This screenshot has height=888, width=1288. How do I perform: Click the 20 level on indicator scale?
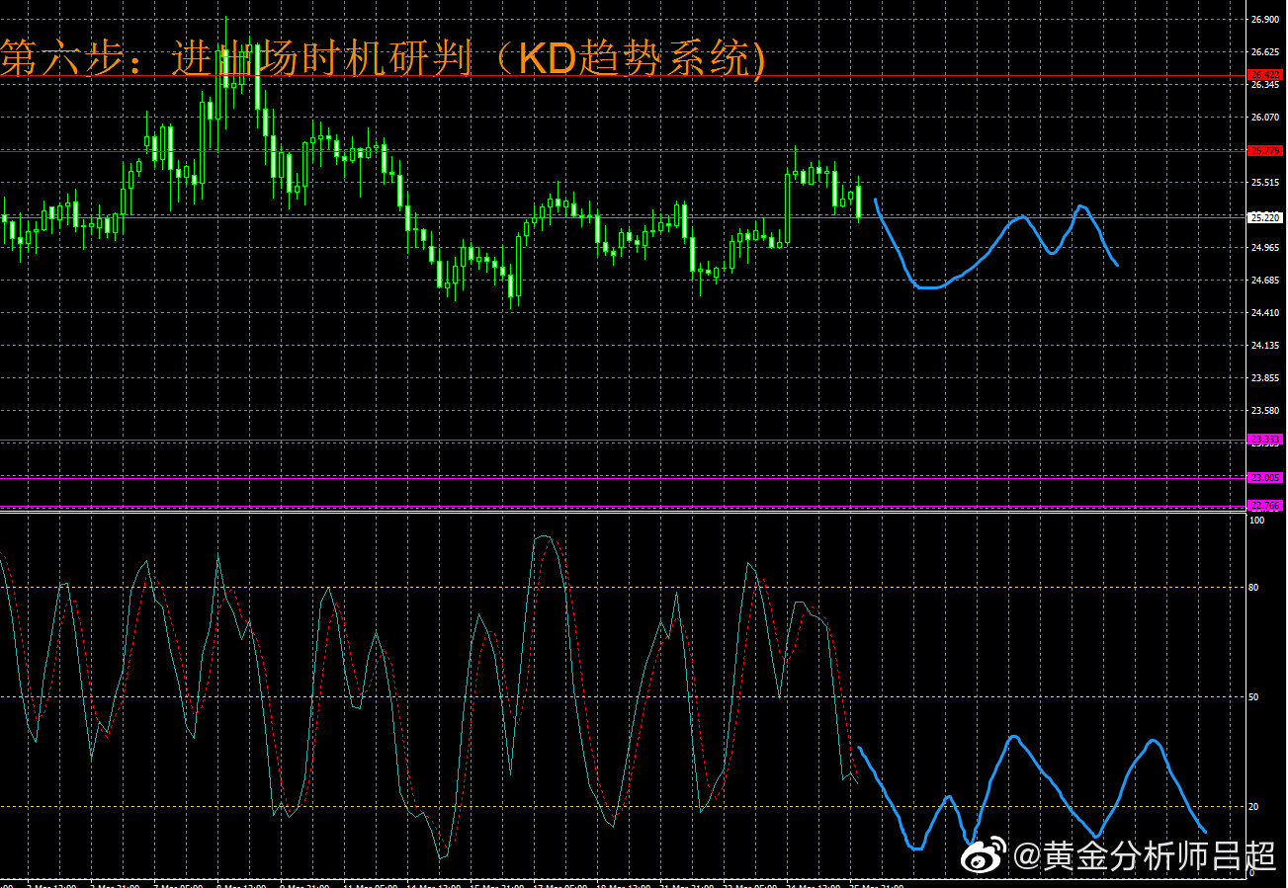coord(1253,807)
